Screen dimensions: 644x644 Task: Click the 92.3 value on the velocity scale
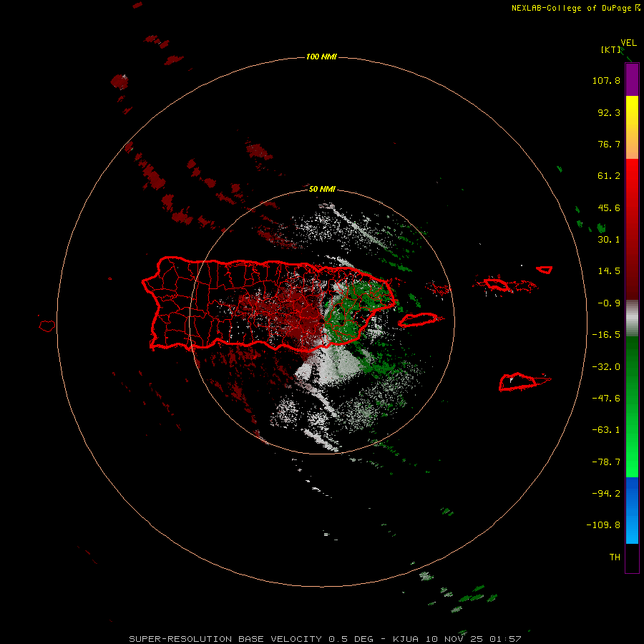(x=609, y=112)
